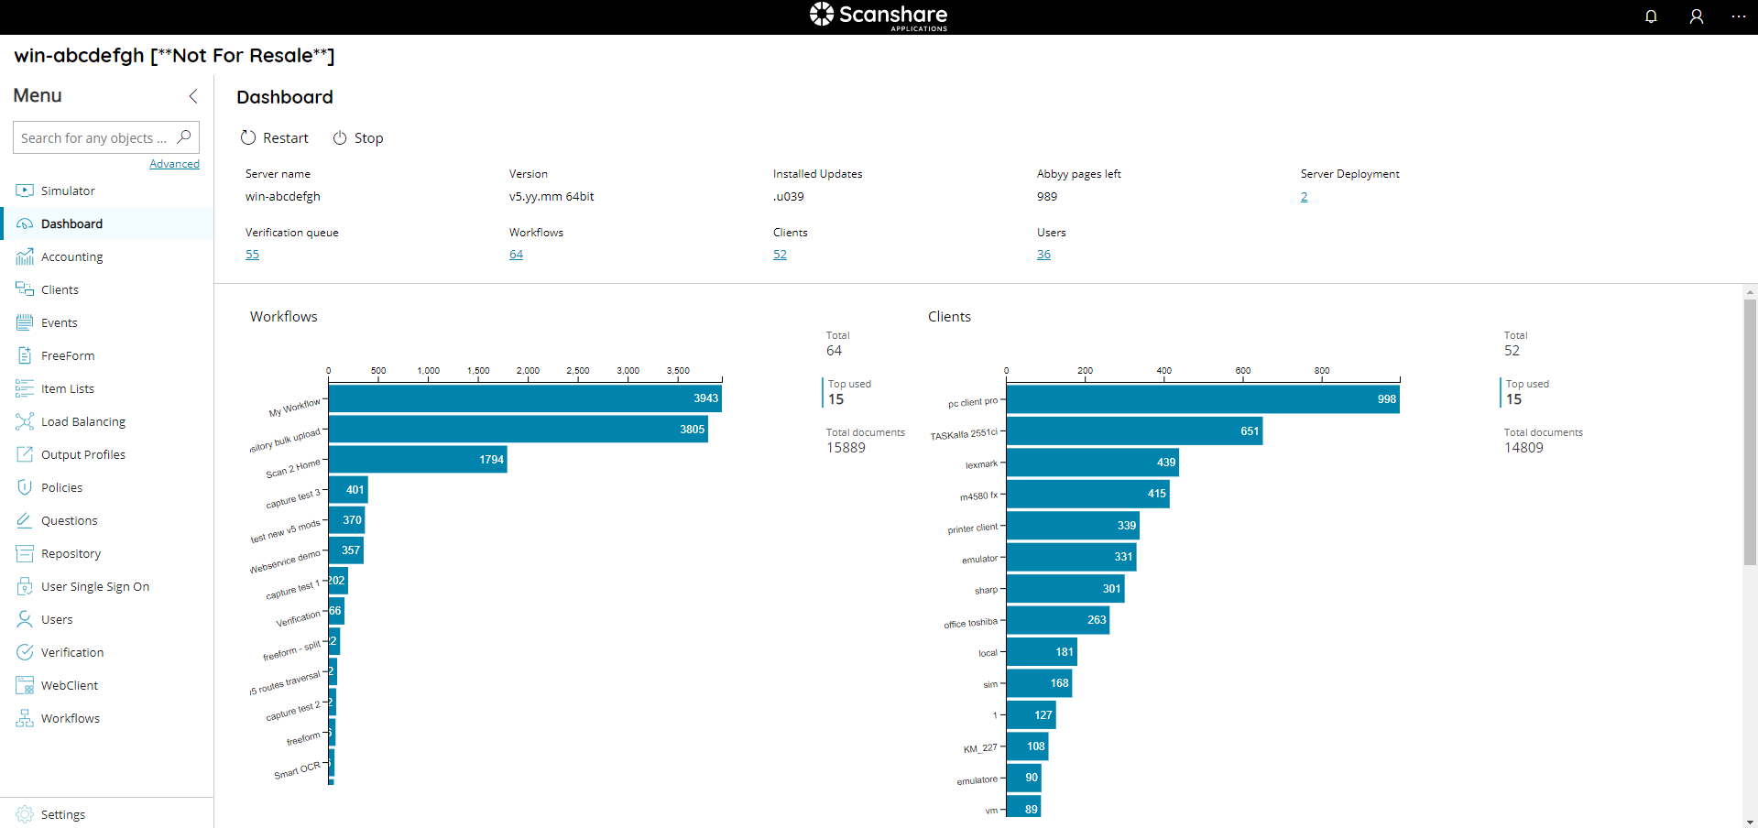The height and width of the screenshot is (828, 1758).
Task: Open Settings at the sidebar bottom
Action: click(62, 814)
